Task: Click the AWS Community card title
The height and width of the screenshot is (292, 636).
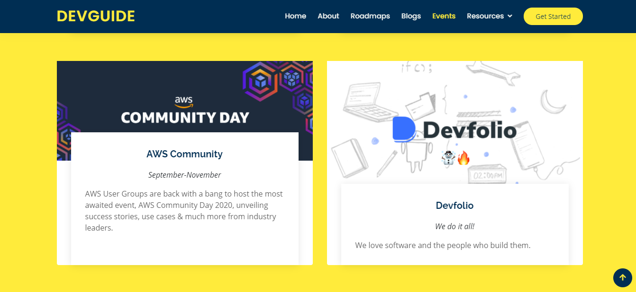Action: 184,154
